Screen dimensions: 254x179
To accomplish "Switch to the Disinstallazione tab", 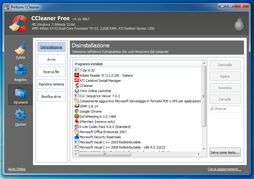I will tap(52, 47).
